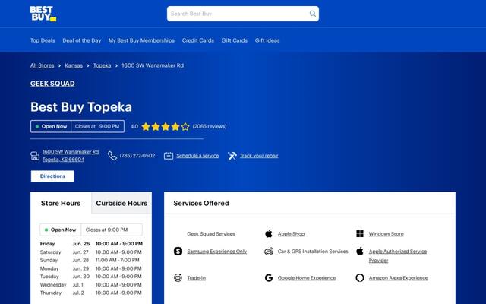Click the Windows logo icon
This screenshot has width=486, height=304.
tap(359, 233)
